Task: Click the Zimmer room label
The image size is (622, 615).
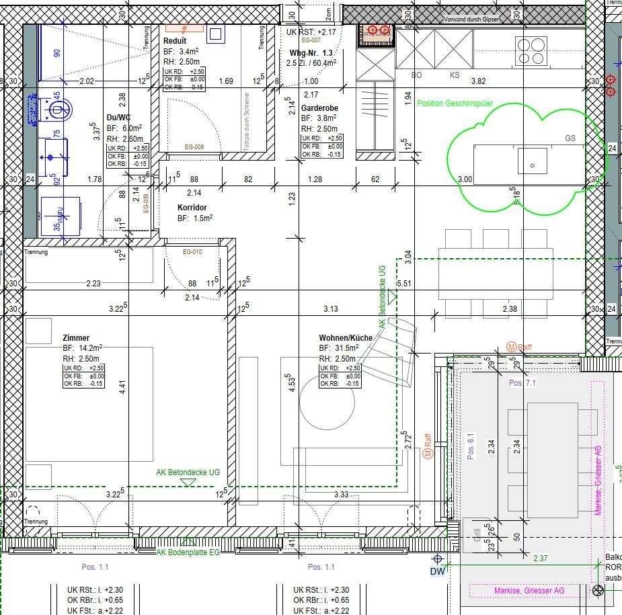Action: 76,338
